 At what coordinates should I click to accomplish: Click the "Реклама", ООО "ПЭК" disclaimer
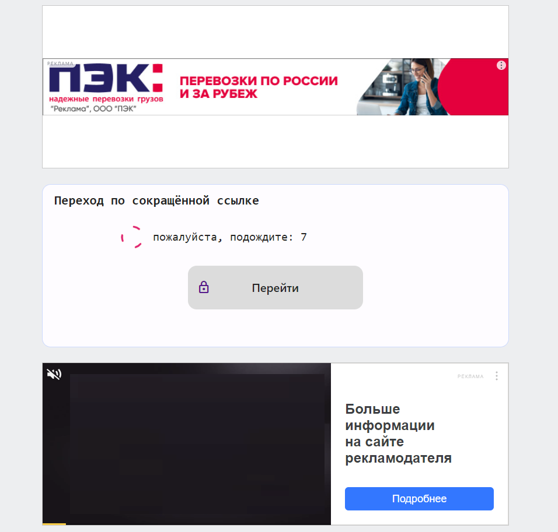pos(93,109)
